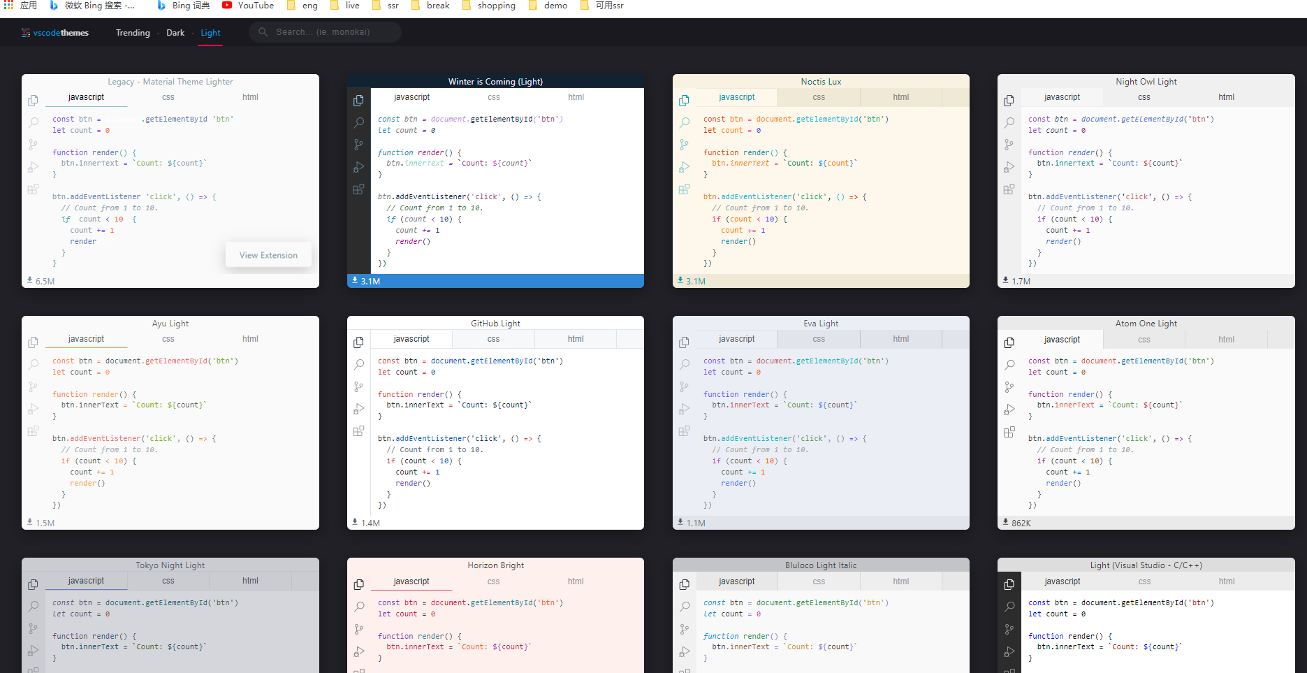The width and height of the screenshot is (1307, 673).
Task: Click 862K installs count on Atom One Light
Action: [x=1016, y=523]
